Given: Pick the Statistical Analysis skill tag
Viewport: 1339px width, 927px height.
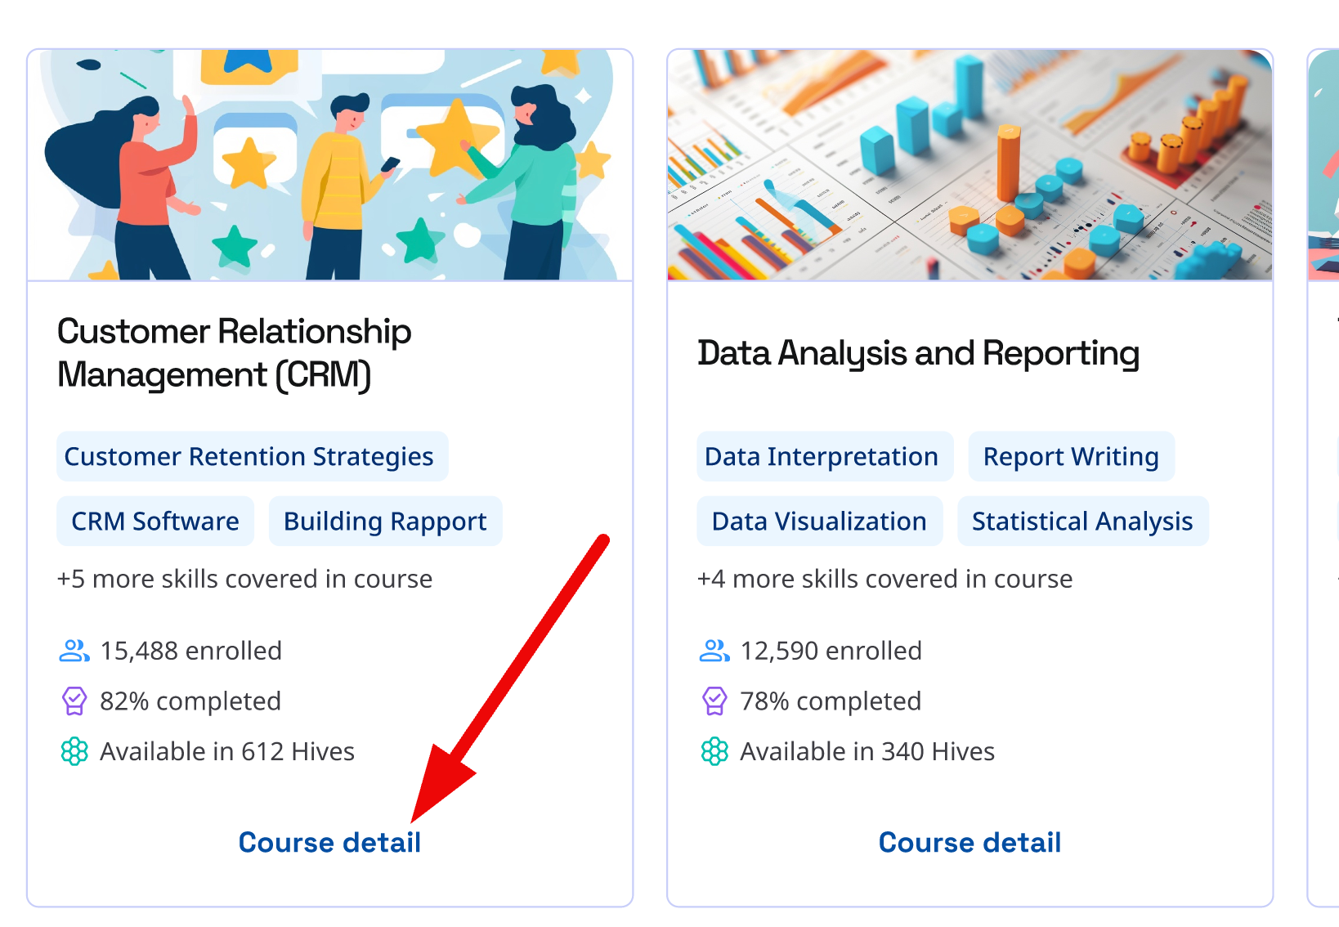Looking at the screenshot, I should (x=1082, y=521).
